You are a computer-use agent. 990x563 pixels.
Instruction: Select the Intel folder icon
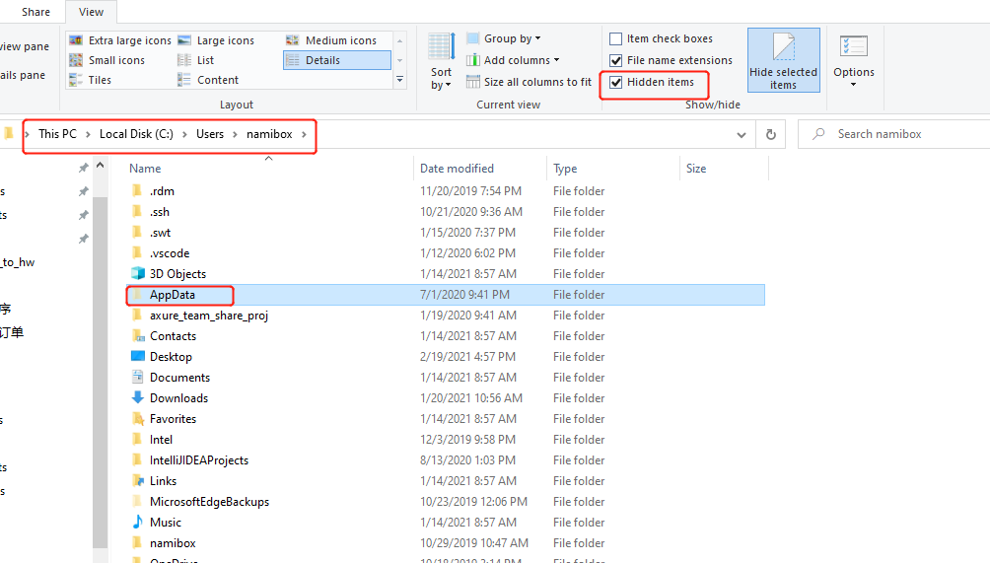pyautogui.click(x=137, y=440)
